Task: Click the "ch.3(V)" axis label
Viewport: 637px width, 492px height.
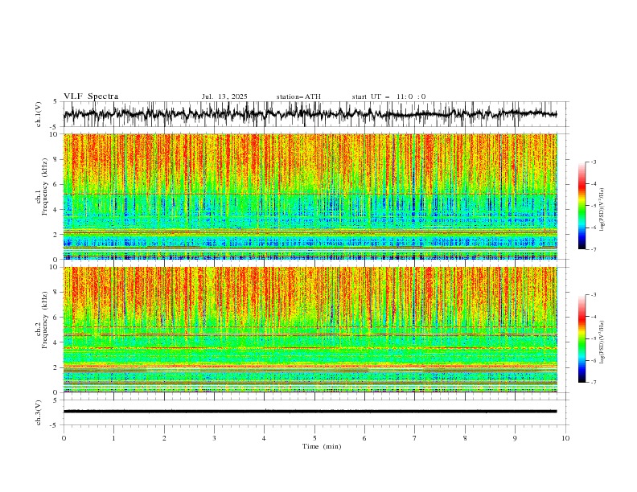Action: (x=39, y=412)
